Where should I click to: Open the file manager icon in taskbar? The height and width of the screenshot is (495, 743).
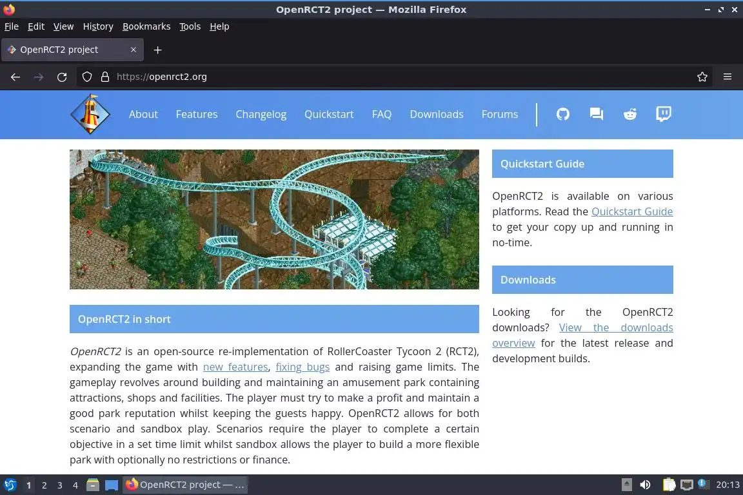[93, 485]
